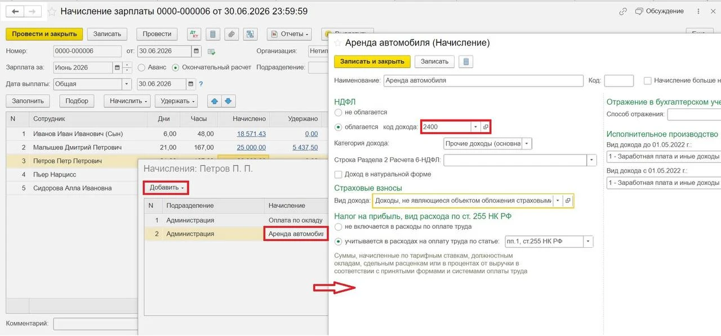Expand the пп.1, ст.255 НК РФ dropdown
This screenshot has width=721, height=336.
(x=589, y=242)
